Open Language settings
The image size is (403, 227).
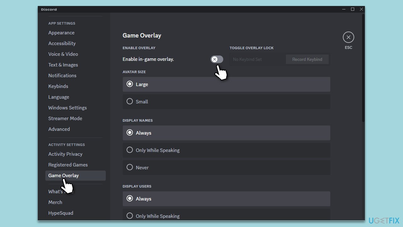[x=59, y=97]
